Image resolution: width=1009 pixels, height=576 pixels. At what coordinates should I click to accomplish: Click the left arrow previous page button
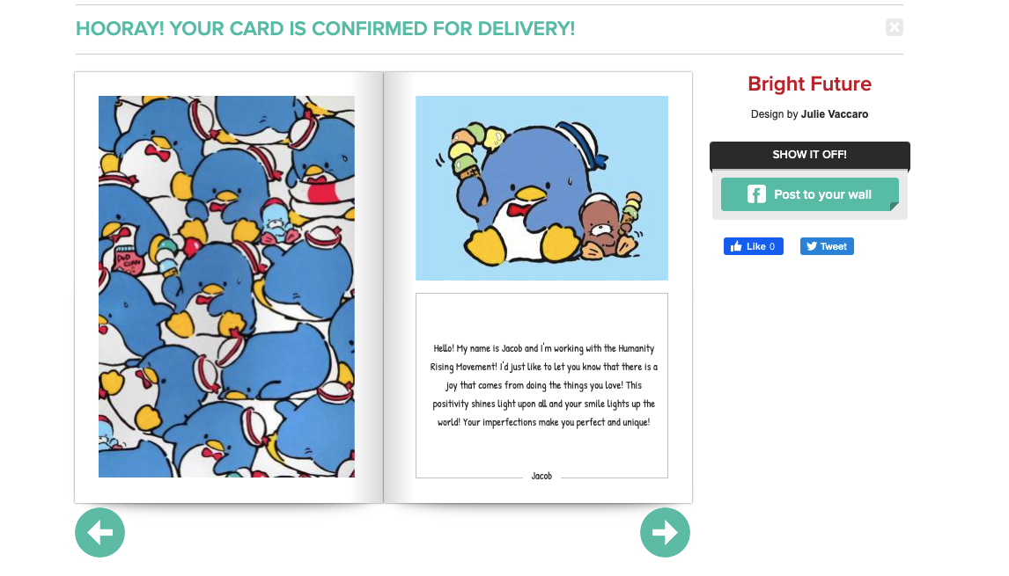[x=99, y=532]
